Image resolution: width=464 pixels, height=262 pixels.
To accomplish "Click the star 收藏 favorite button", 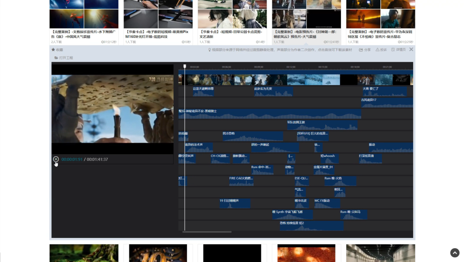I will (x=57, y=50).
